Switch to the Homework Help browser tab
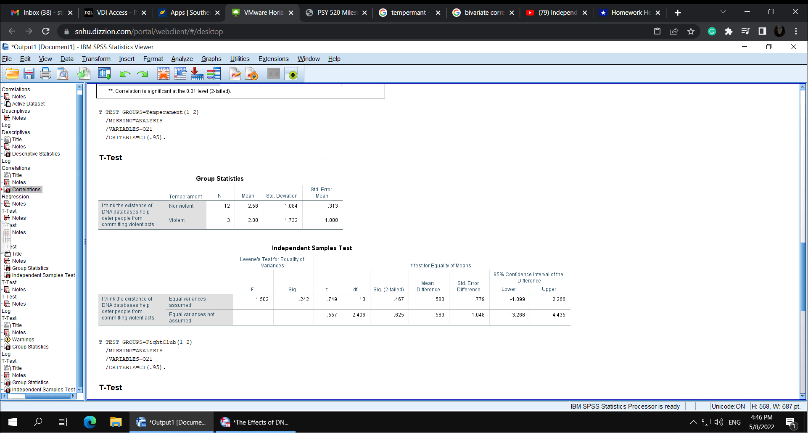This screenshot has width=808, height=433. (630, 13)
